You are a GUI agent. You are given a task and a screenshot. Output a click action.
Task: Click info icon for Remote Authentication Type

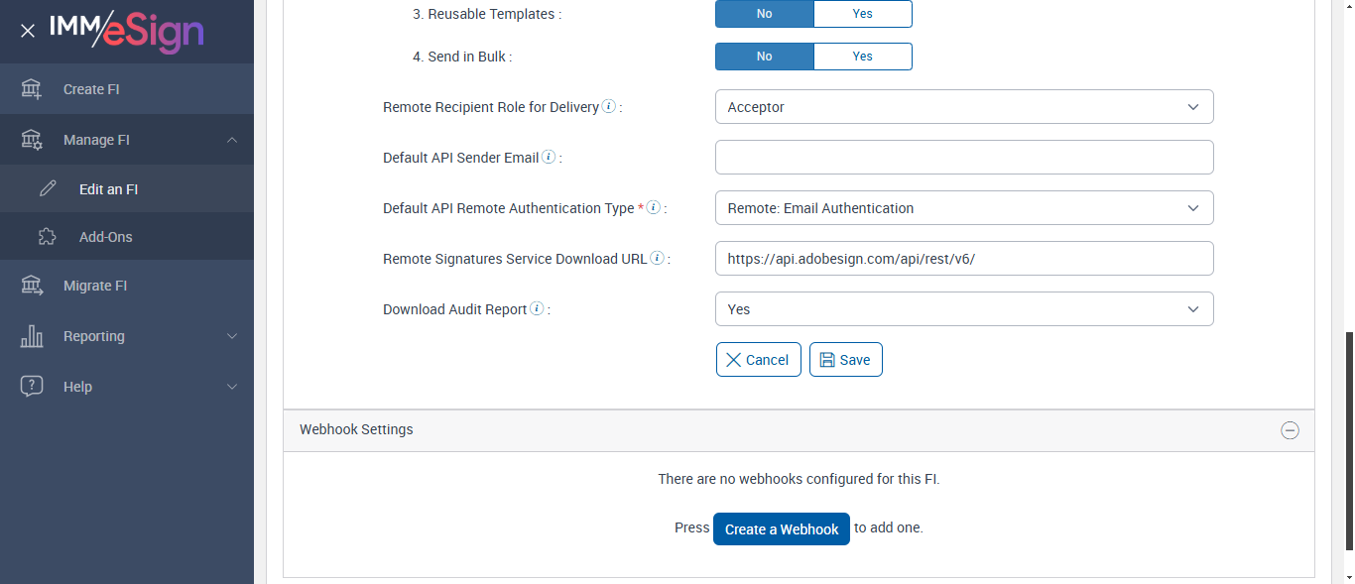point(653,208)
